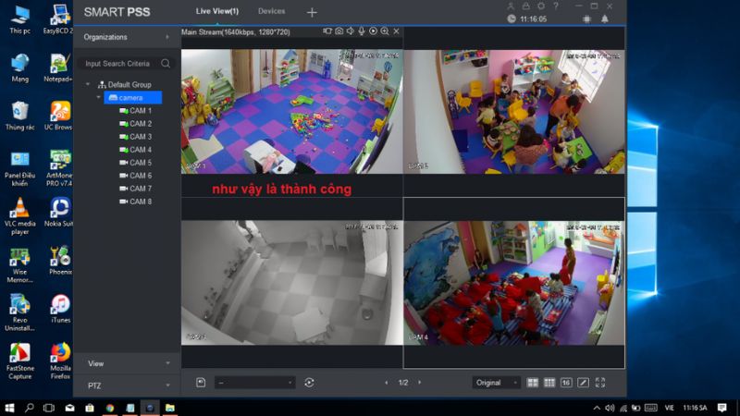Start local recording on the video toolbar

pyautogui.click(x=327, y=31)
